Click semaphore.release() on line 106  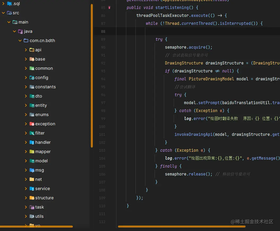pos(189,174)
